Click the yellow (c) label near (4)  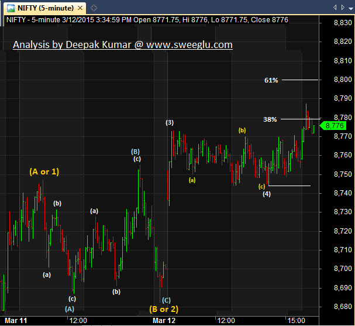click(x=262, y=187)
